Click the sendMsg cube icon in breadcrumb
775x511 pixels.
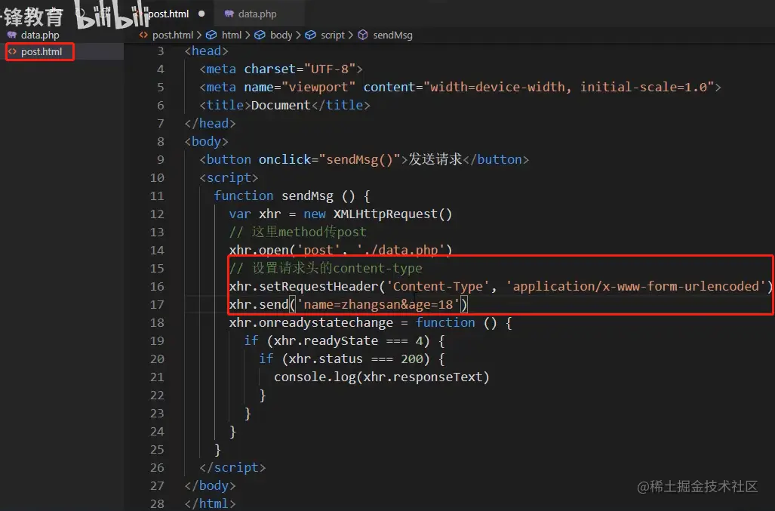(x=363, y=35)
